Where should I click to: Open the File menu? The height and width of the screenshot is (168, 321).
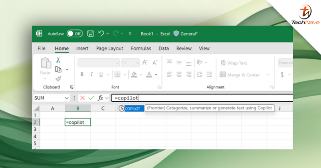[x=42, y=48]
